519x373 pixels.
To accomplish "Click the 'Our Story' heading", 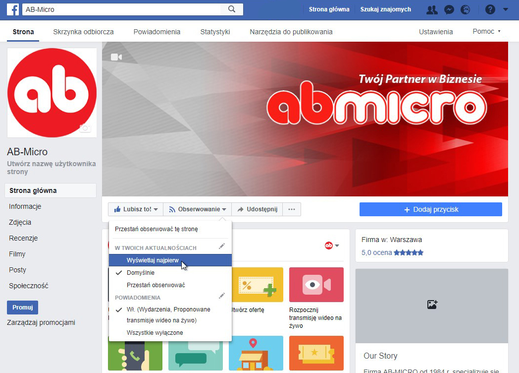I will [380, 356].
